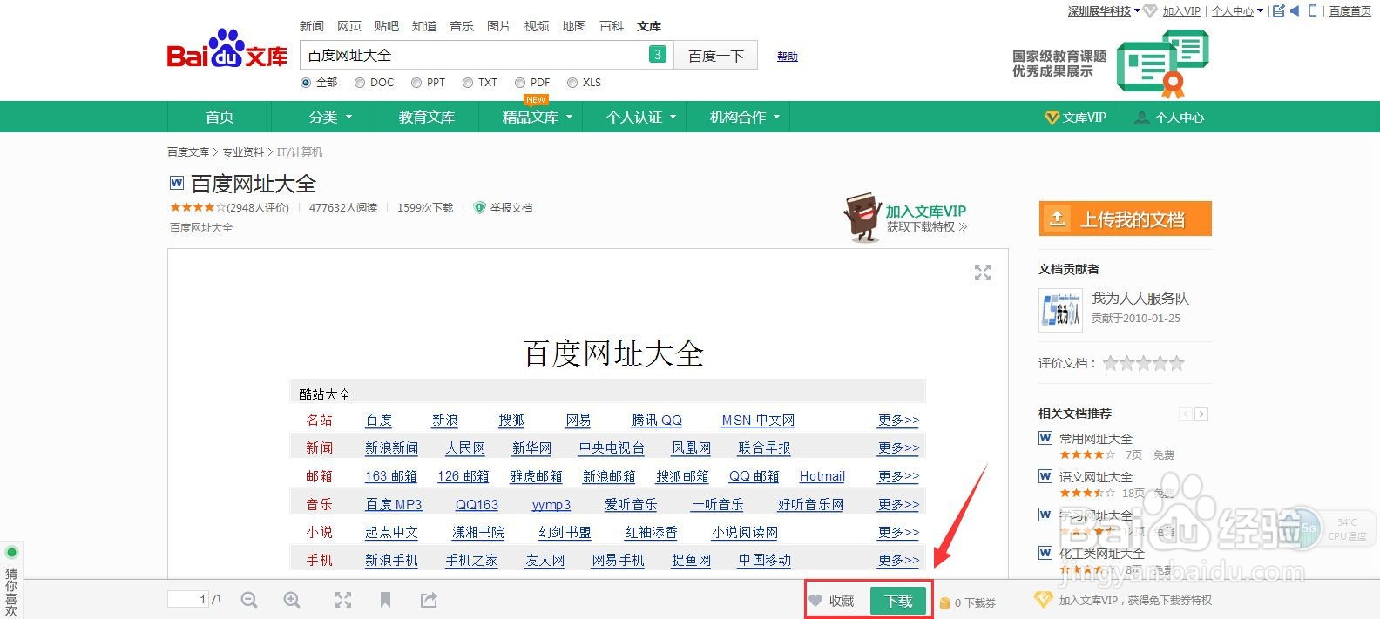
Task: Click the VIP diamond icon in top bar
Action: tap(1150, 11)
